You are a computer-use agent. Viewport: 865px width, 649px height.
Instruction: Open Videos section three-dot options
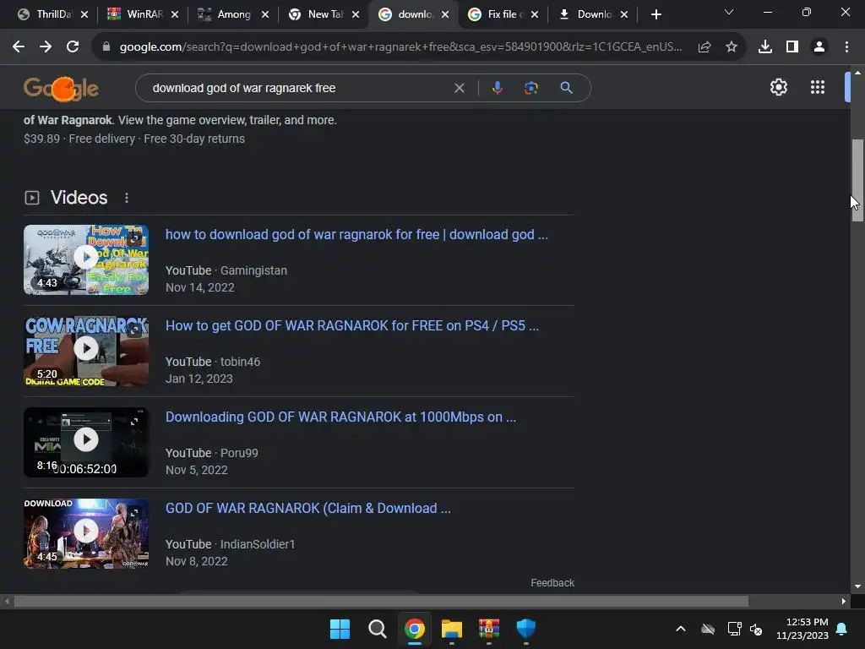point(127,198)
